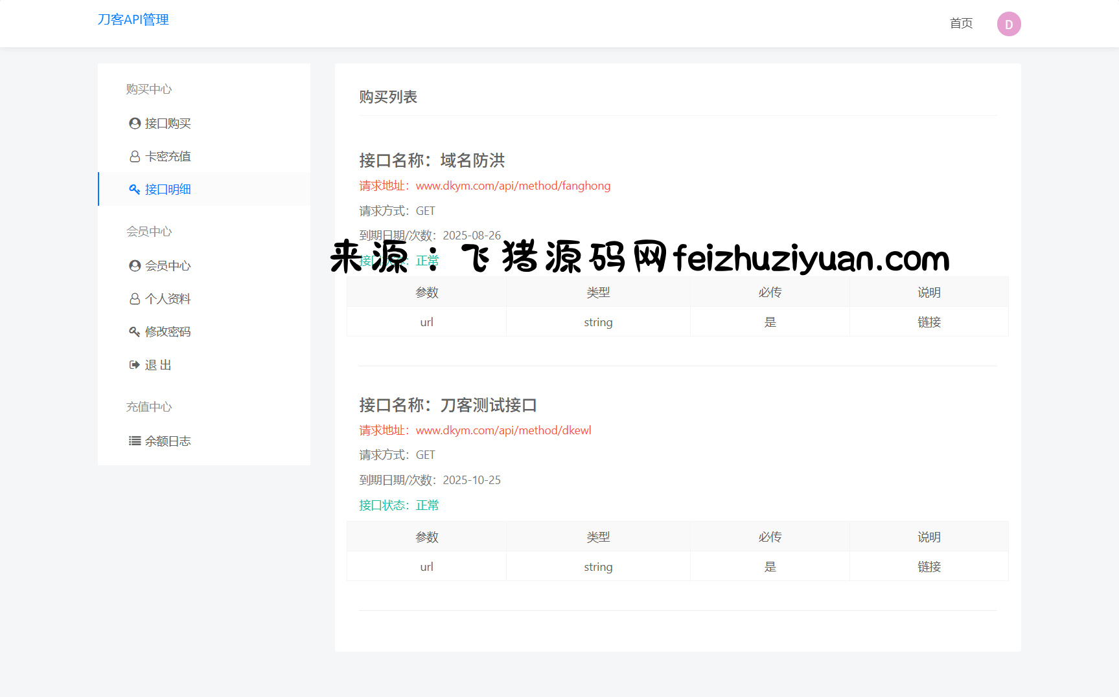
Task: Open the dkewl request URL link
Action: pos(503,430)
